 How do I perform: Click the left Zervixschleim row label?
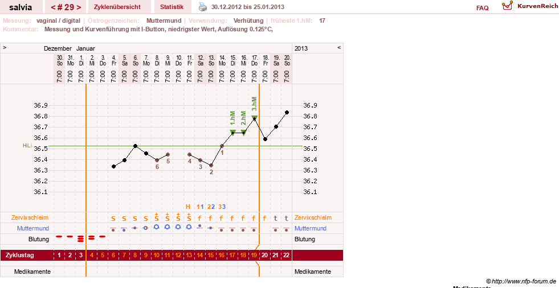pyautogui.click(x=30, y=217)
